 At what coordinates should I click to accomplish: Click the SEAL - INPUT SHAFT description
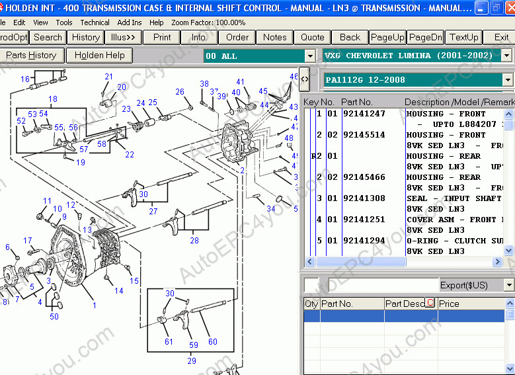tap(454, 198)
